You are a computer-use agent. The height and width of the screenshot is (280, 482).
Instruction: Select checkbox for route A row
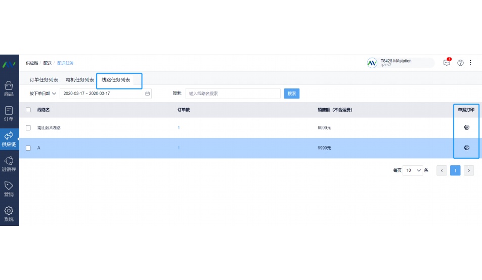28,148
